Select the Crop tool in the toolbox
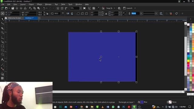This screenshot has height=109, width=194. click(2, 28)
